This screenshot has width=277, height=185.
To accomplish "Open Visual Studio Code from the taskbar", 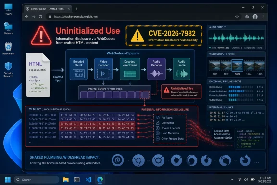I will tap(88, 180).
